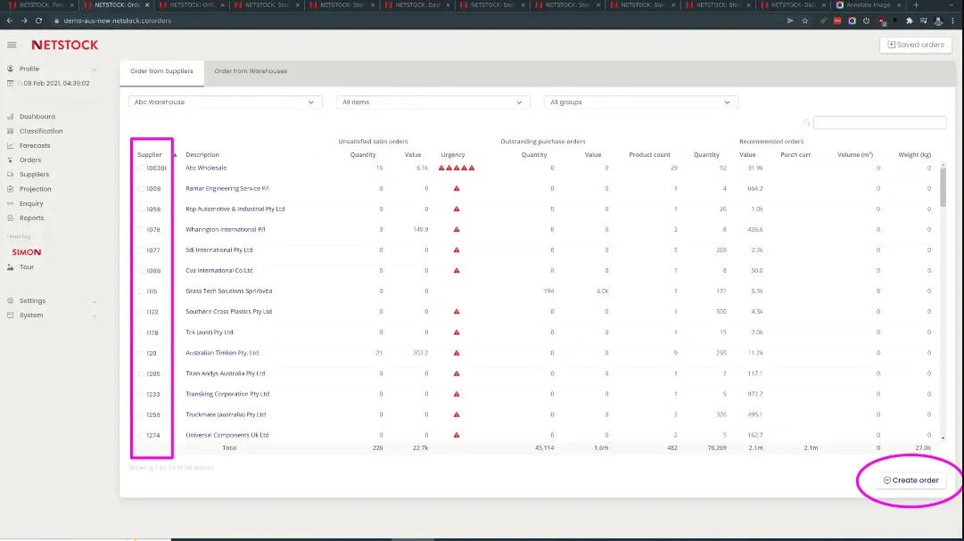Screen dimensions: 964x541
Task: Select checkbox for supplier 1122
Action: click(141, 312)
